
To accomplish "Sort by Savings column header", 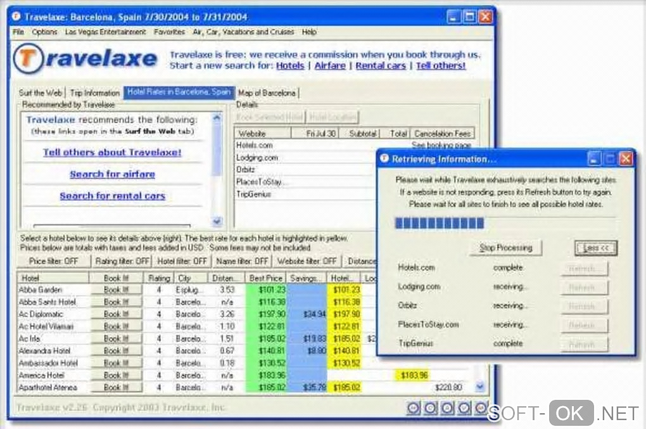I will pos(307,278).
